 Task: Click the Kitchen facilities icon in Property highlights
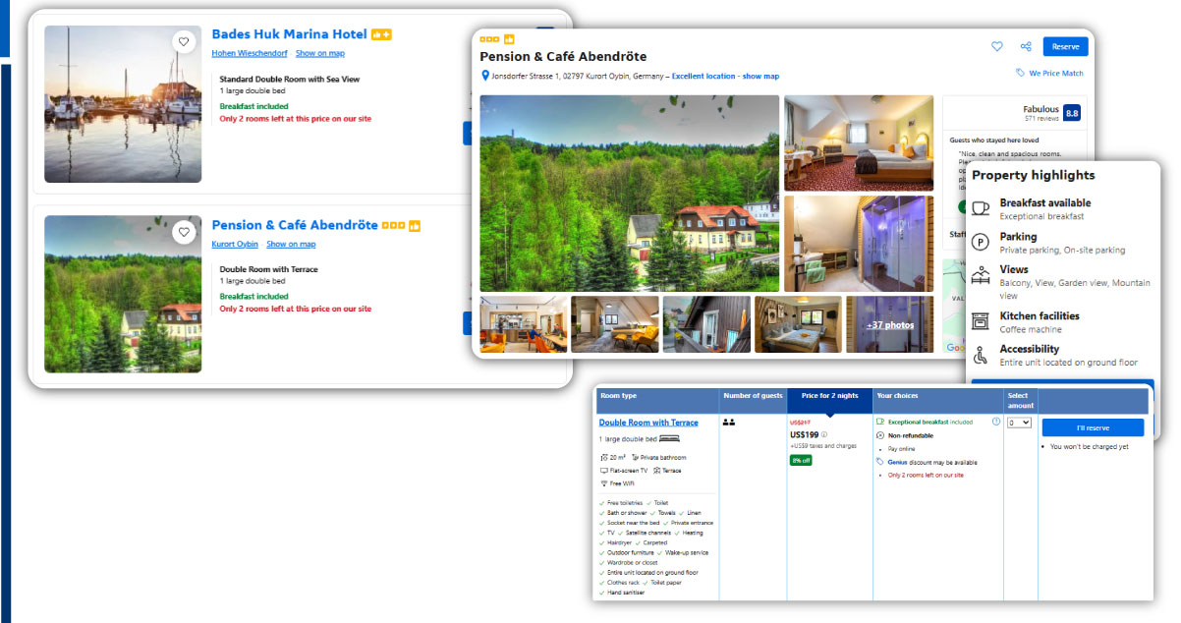(979, 321)
